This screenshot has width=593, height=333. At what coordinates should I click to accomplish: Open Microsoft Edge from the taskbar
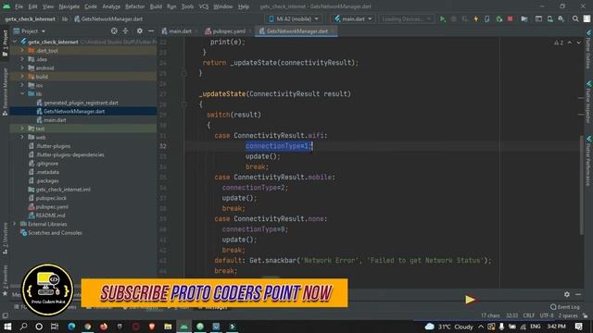[71, 327]
